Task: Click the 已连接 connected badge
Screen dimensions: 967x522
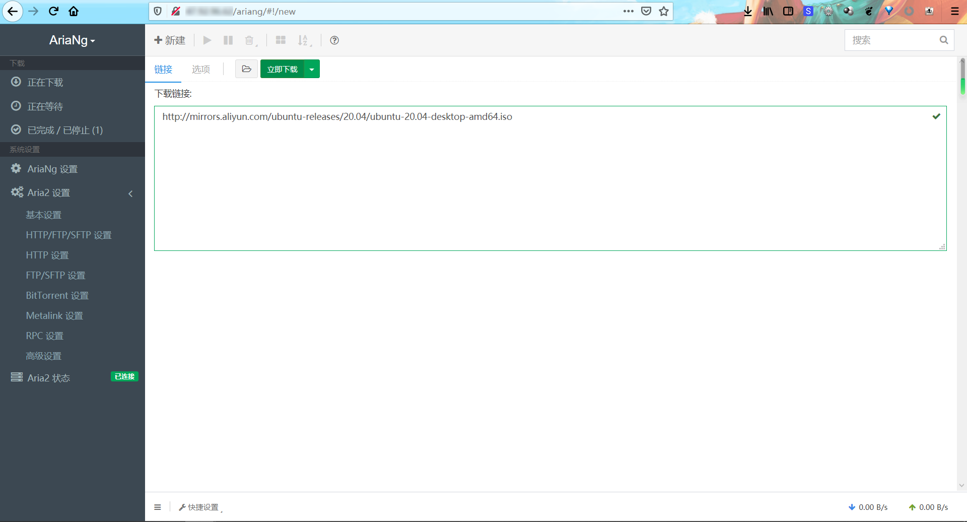Action: tap(124, 376)
